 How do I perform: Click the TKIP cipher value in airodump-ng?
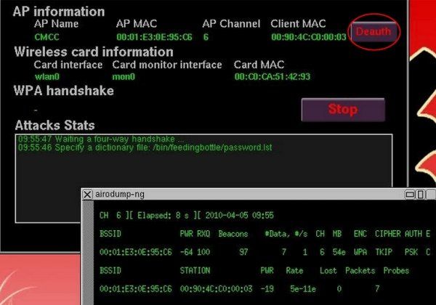[x=384, y=252]
